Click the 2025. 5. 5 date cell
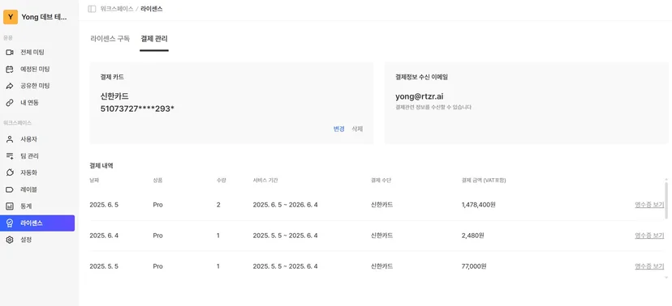Screen dimensions: 672x306 point(104,266)
